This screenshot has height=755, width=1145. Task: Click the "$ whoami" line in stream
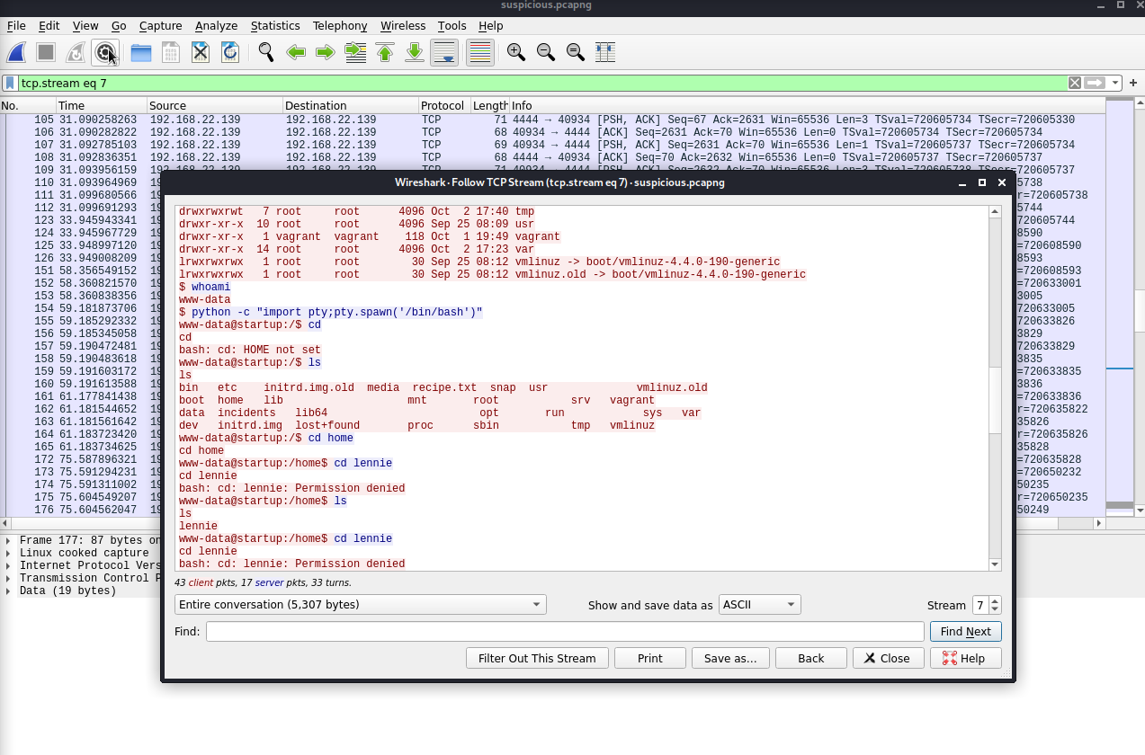coord(204,287)
